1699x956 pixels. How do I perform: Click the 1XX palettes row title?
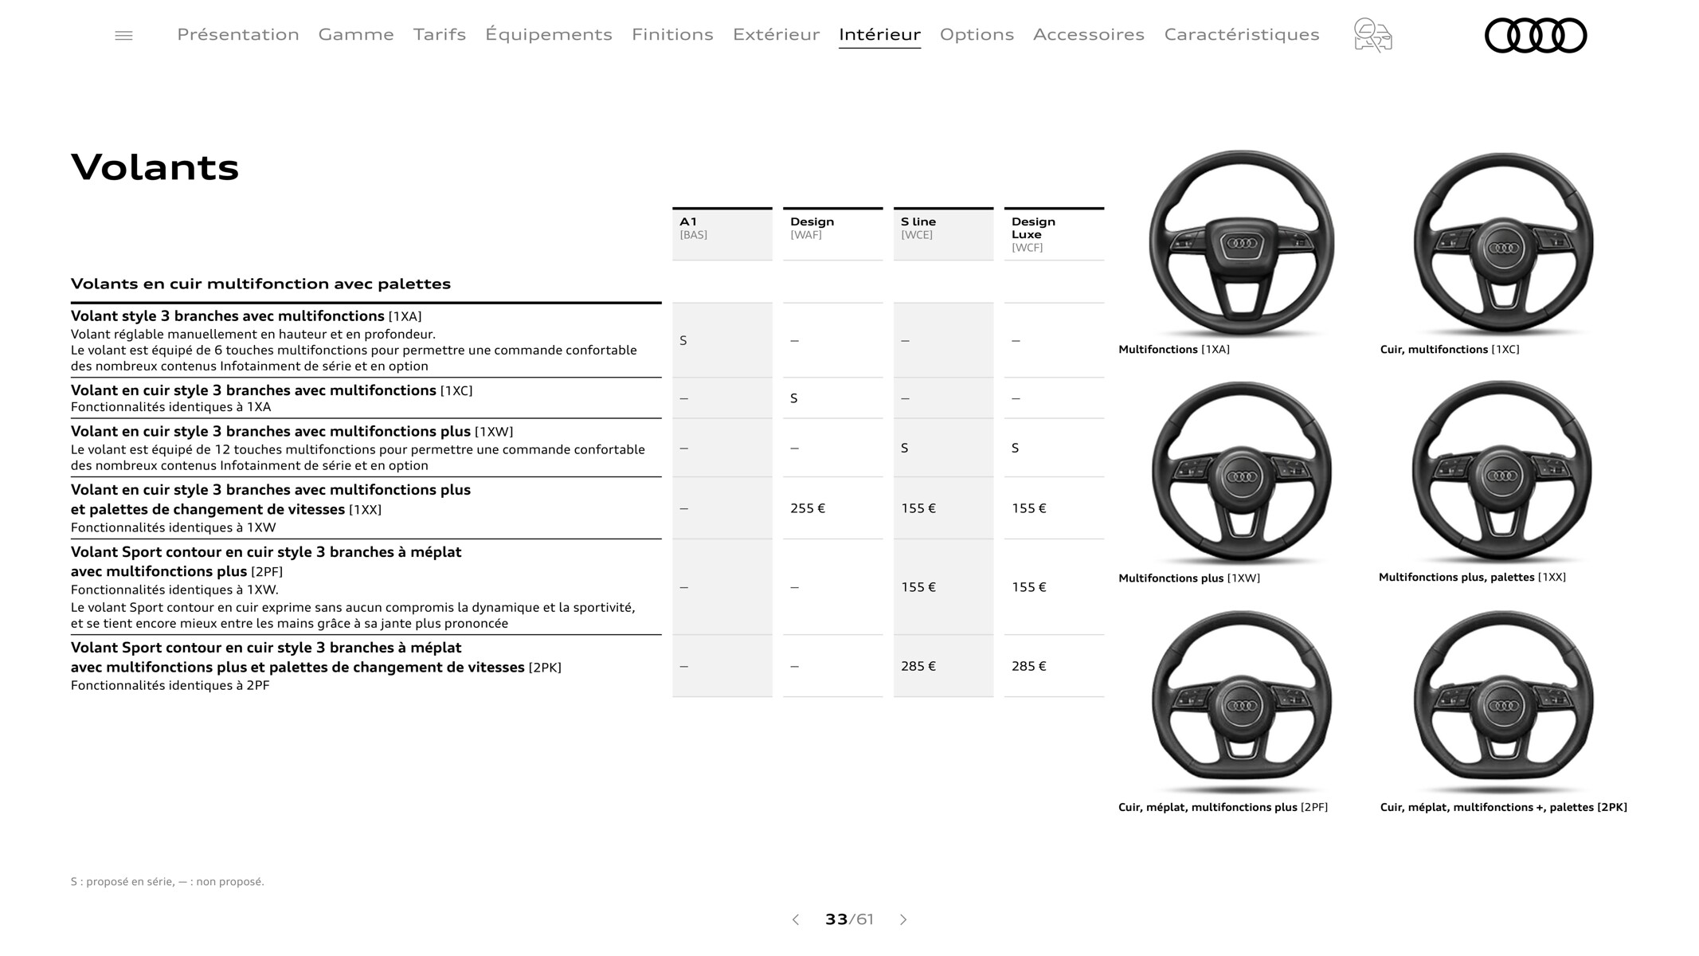[271, 500]
